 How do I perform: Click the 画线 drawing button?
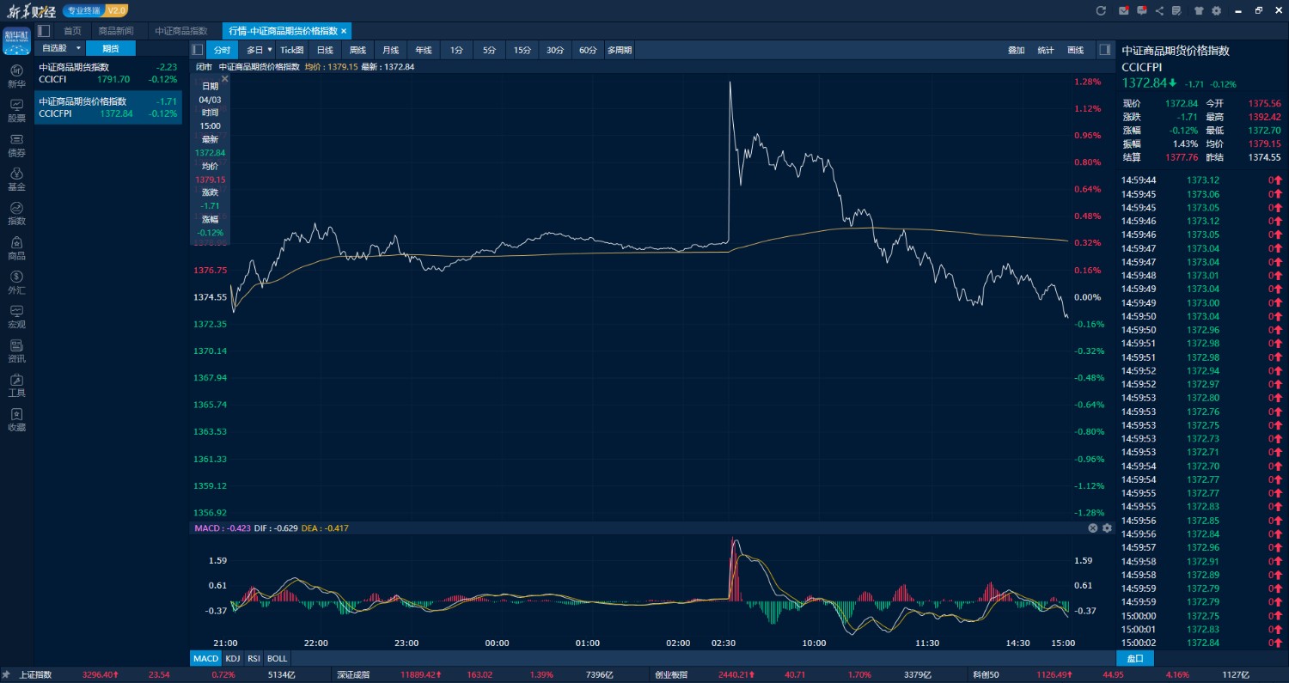pyautogui.click(x=1075, y=50)
